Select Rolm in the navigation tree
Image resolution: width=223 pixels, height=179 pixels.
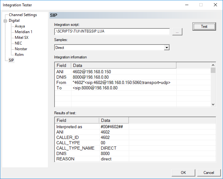pyautogui.click(x=19, y=55)
